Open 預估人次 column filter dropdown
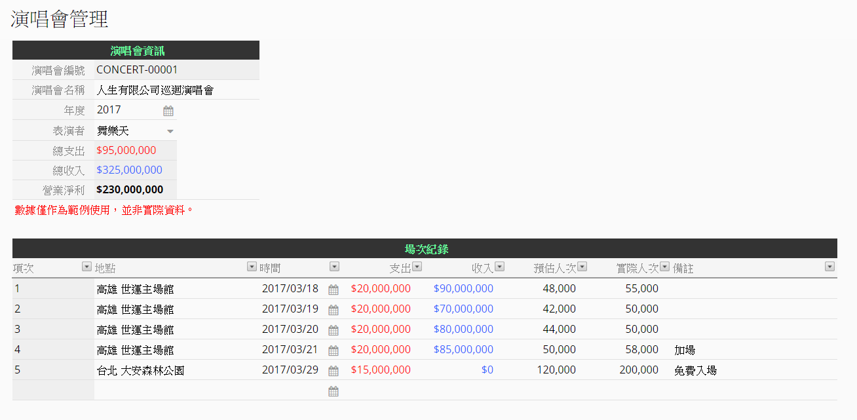Image resolution: width=857 pixels, height=420 pixels. tap(582, 267)
